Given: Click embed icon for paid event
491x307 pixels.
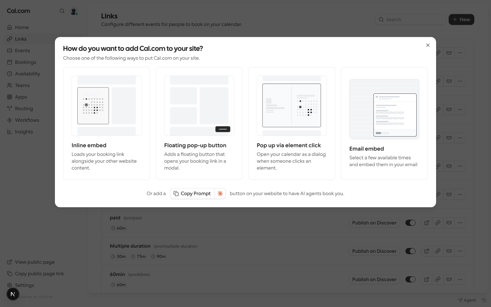Looking at the screenshot, I should (449, 223).
